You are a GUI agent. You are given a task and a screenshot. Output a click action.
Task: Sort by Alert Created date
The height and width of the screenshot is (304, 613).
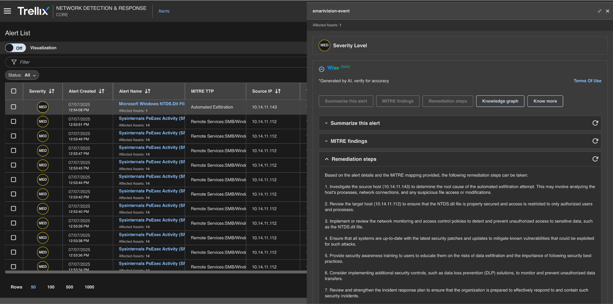(102, 91)
